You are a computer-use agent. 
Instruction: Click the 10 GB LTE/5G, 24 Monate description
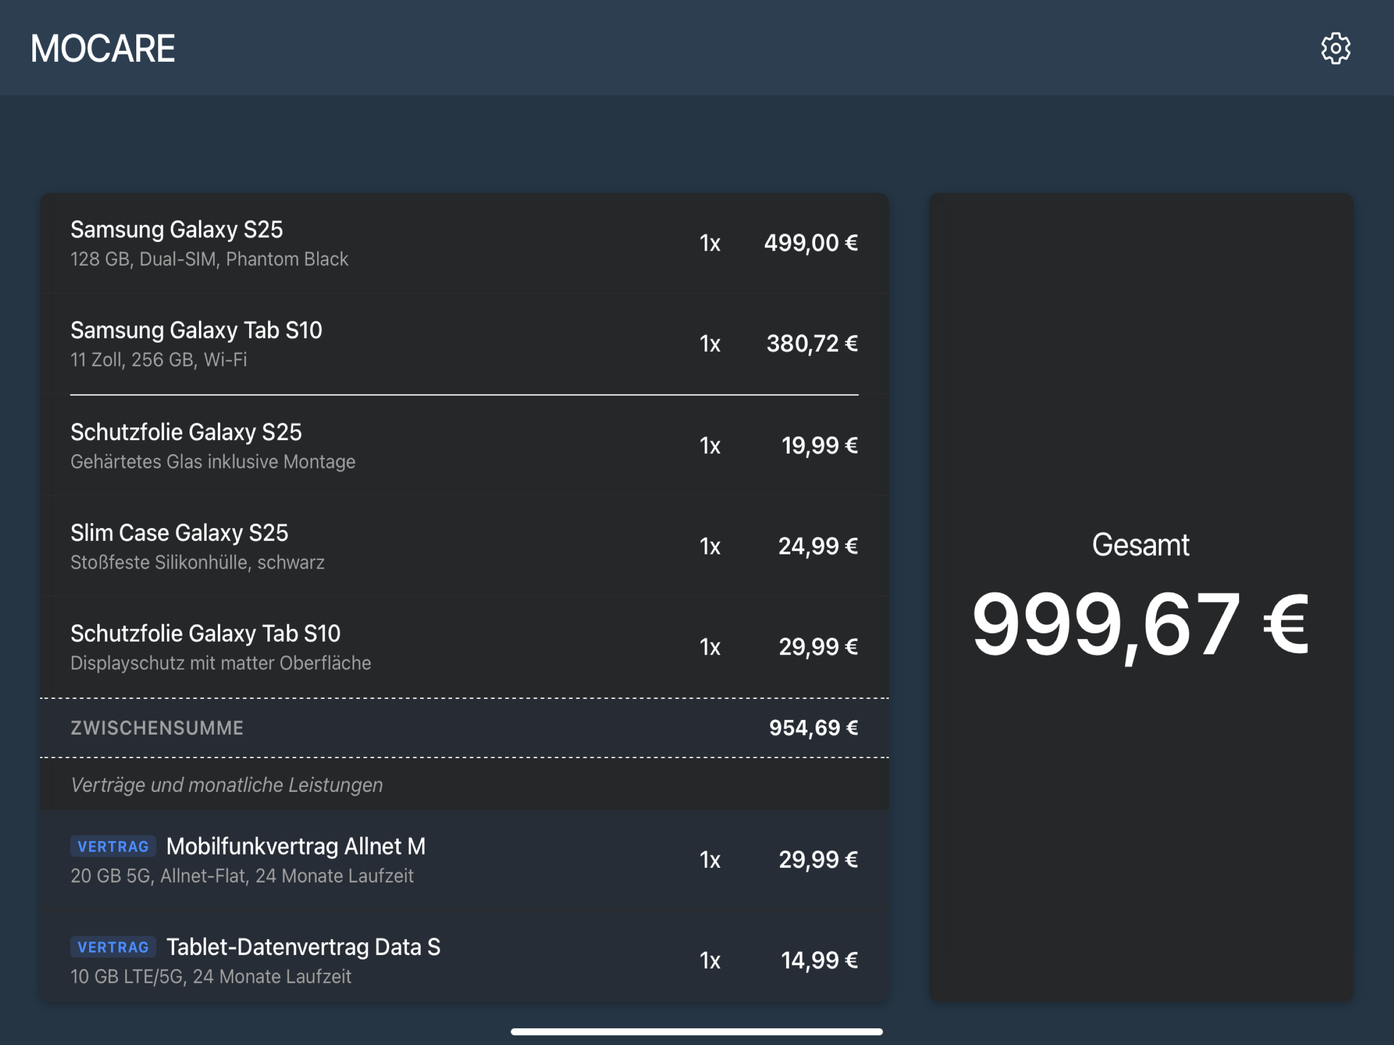pos(211,977)
